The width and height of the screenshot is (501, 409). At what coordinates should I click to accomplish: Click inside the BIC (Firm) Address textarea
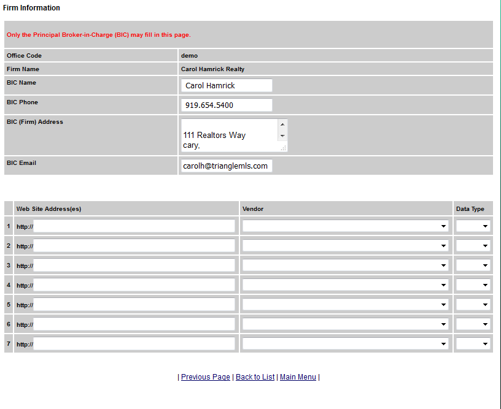pyautogui.click(x=230, y=135)
